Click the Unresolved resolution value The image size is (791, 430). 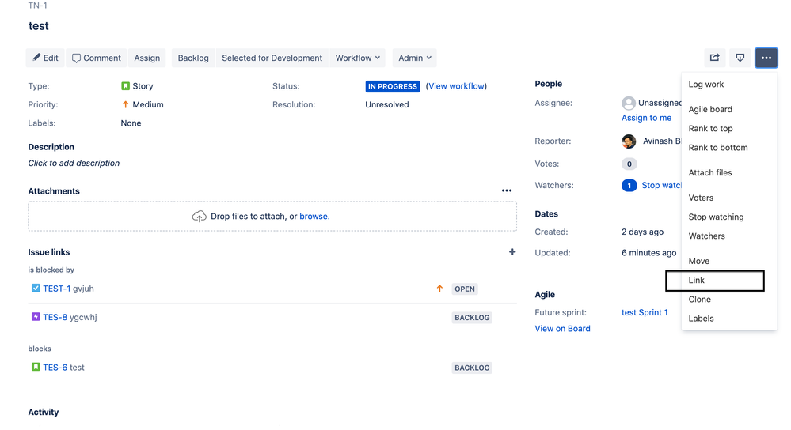(387, 104)
